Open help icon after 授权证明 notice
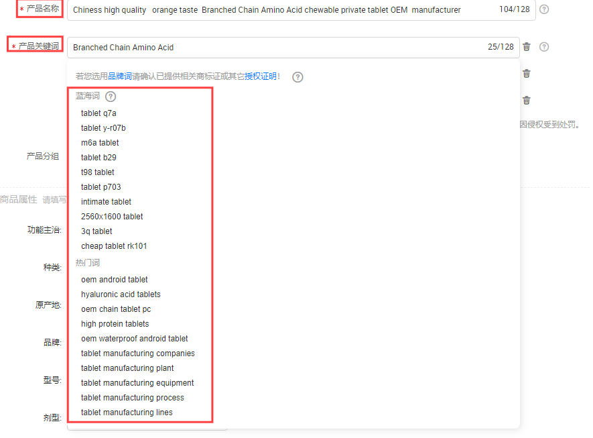The width and height of the screenshot is (593, 438). point(298,77)
